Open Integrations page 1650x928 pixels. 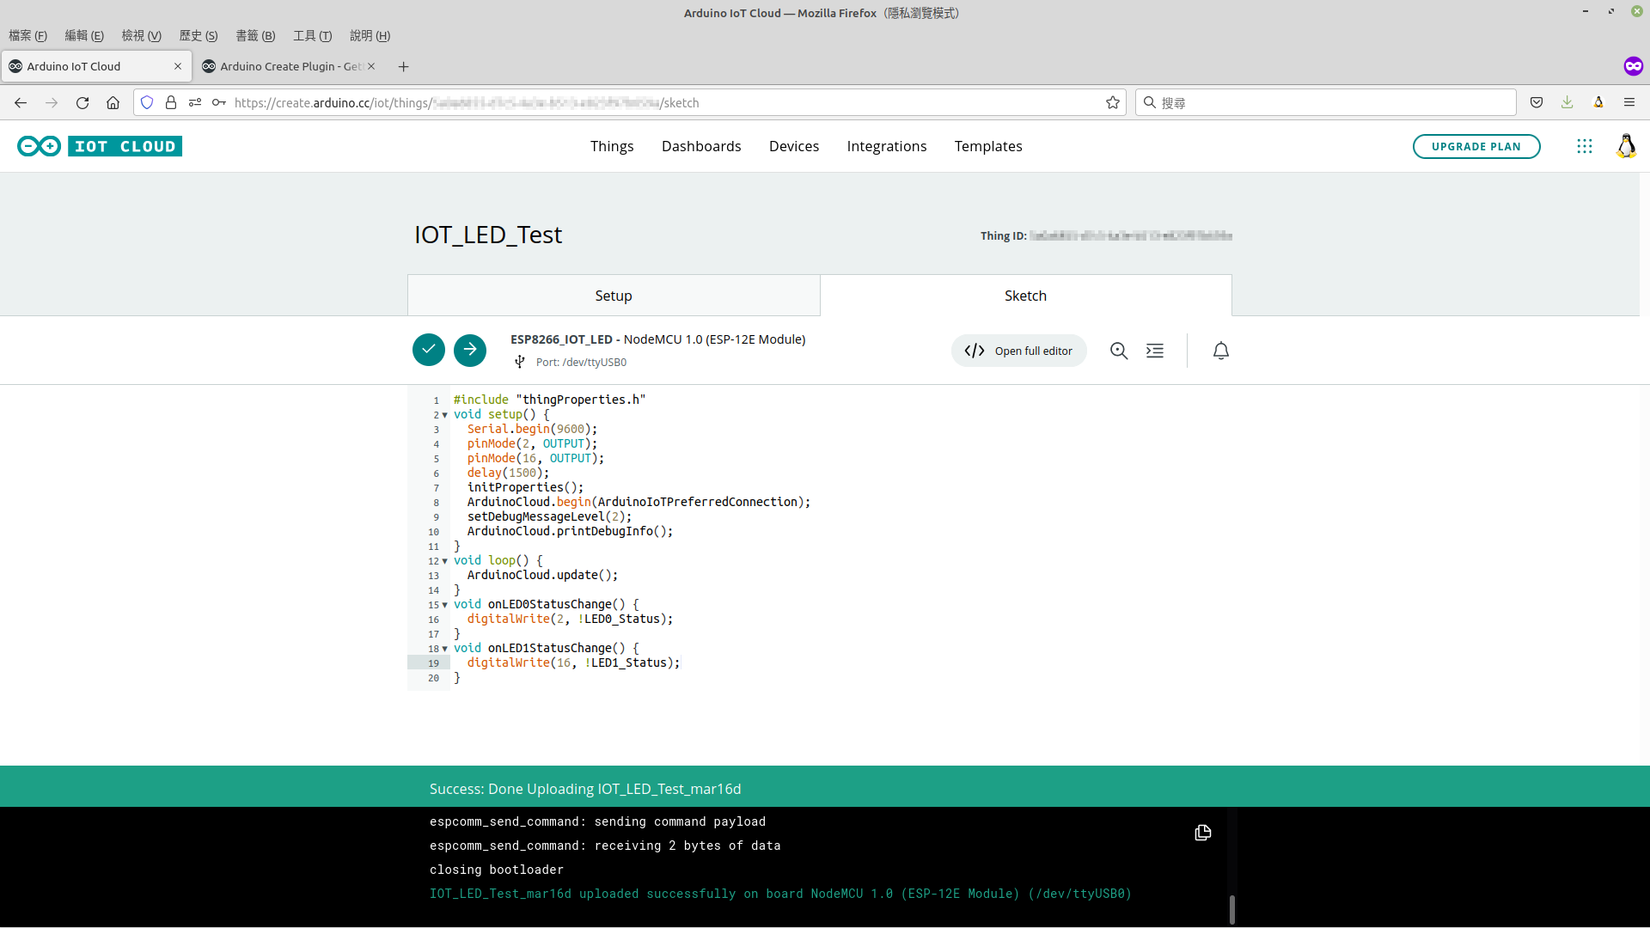click(x=887, y=146)
